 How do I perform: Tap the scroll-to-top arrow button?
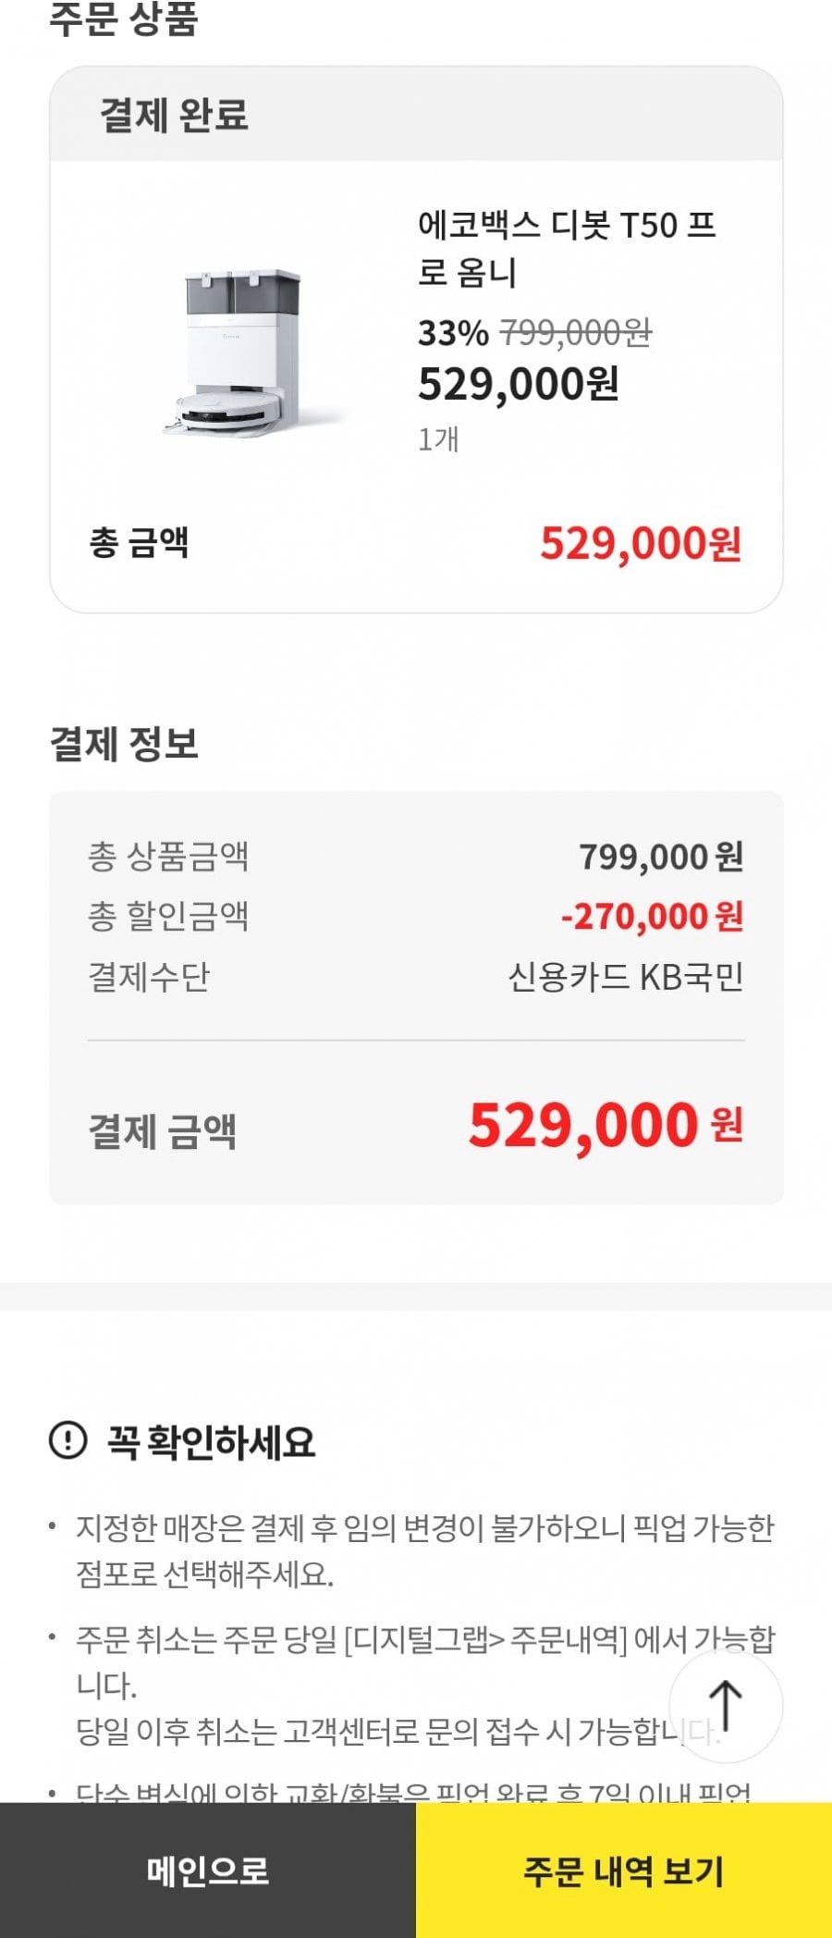point(726,1705)
